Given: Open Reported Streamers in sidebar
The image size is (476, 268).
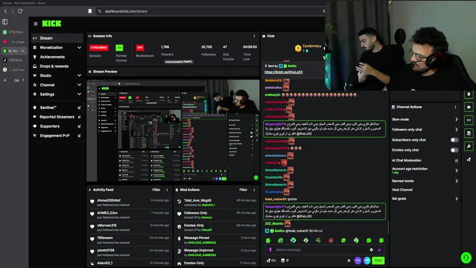Looking at the screenshot, I should [57, 117].
